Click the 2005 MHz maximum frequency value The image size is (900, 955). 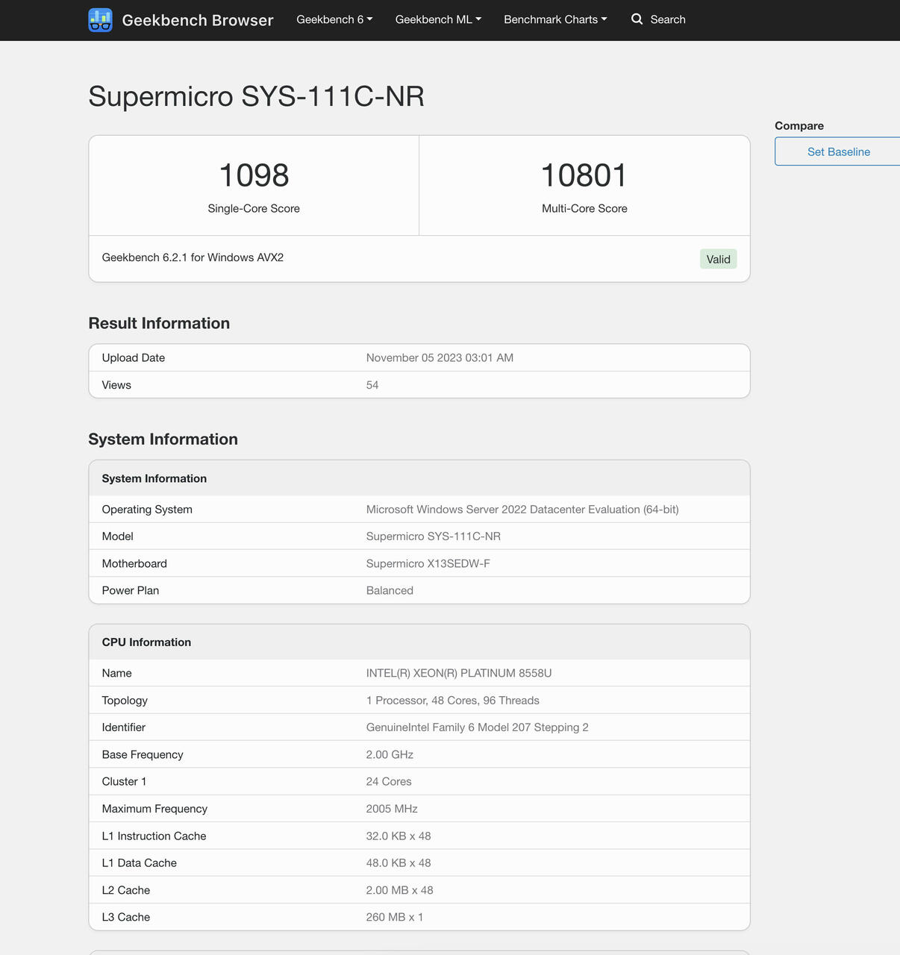(392, 809)
